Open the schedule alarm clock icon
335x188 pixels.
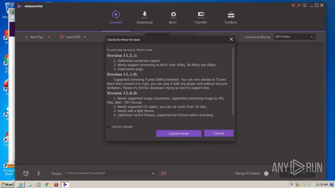click(26, 173)
